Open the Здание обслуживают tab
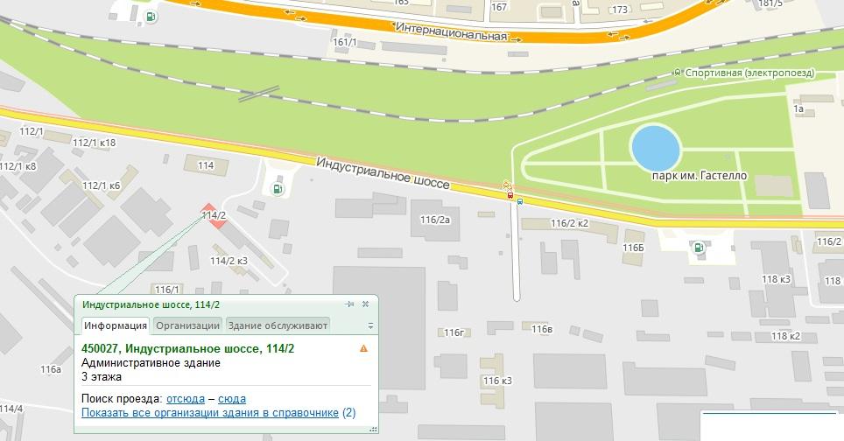 click(278, 325)
